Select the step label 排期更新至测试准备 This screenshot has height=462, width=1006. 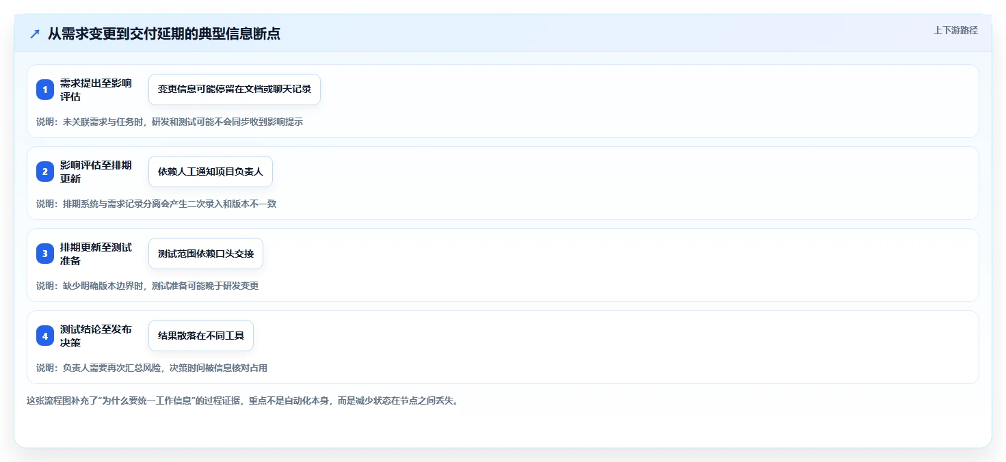[x=96, y=254]
